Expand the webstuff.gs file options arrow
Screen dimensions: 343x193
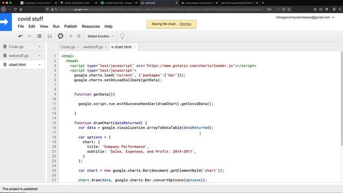[39, 56]
